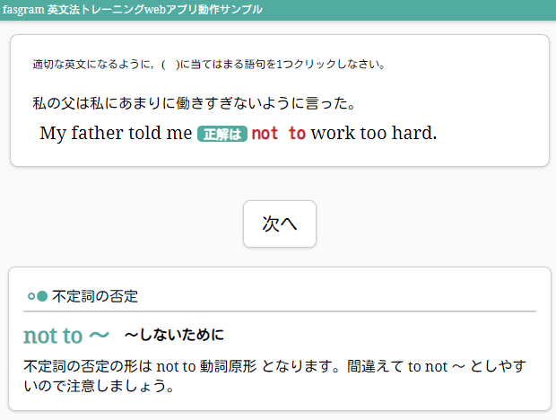Viewport: 556px width, 420px height.
Task: Click 'My father told me' text
Action: click(x=116, y=133)
